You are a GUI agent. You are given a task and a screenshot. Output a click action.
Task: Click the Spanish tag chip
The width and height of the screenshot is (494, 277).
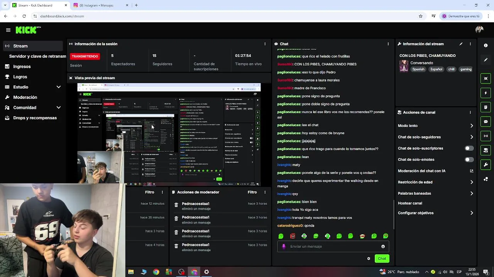418,69
